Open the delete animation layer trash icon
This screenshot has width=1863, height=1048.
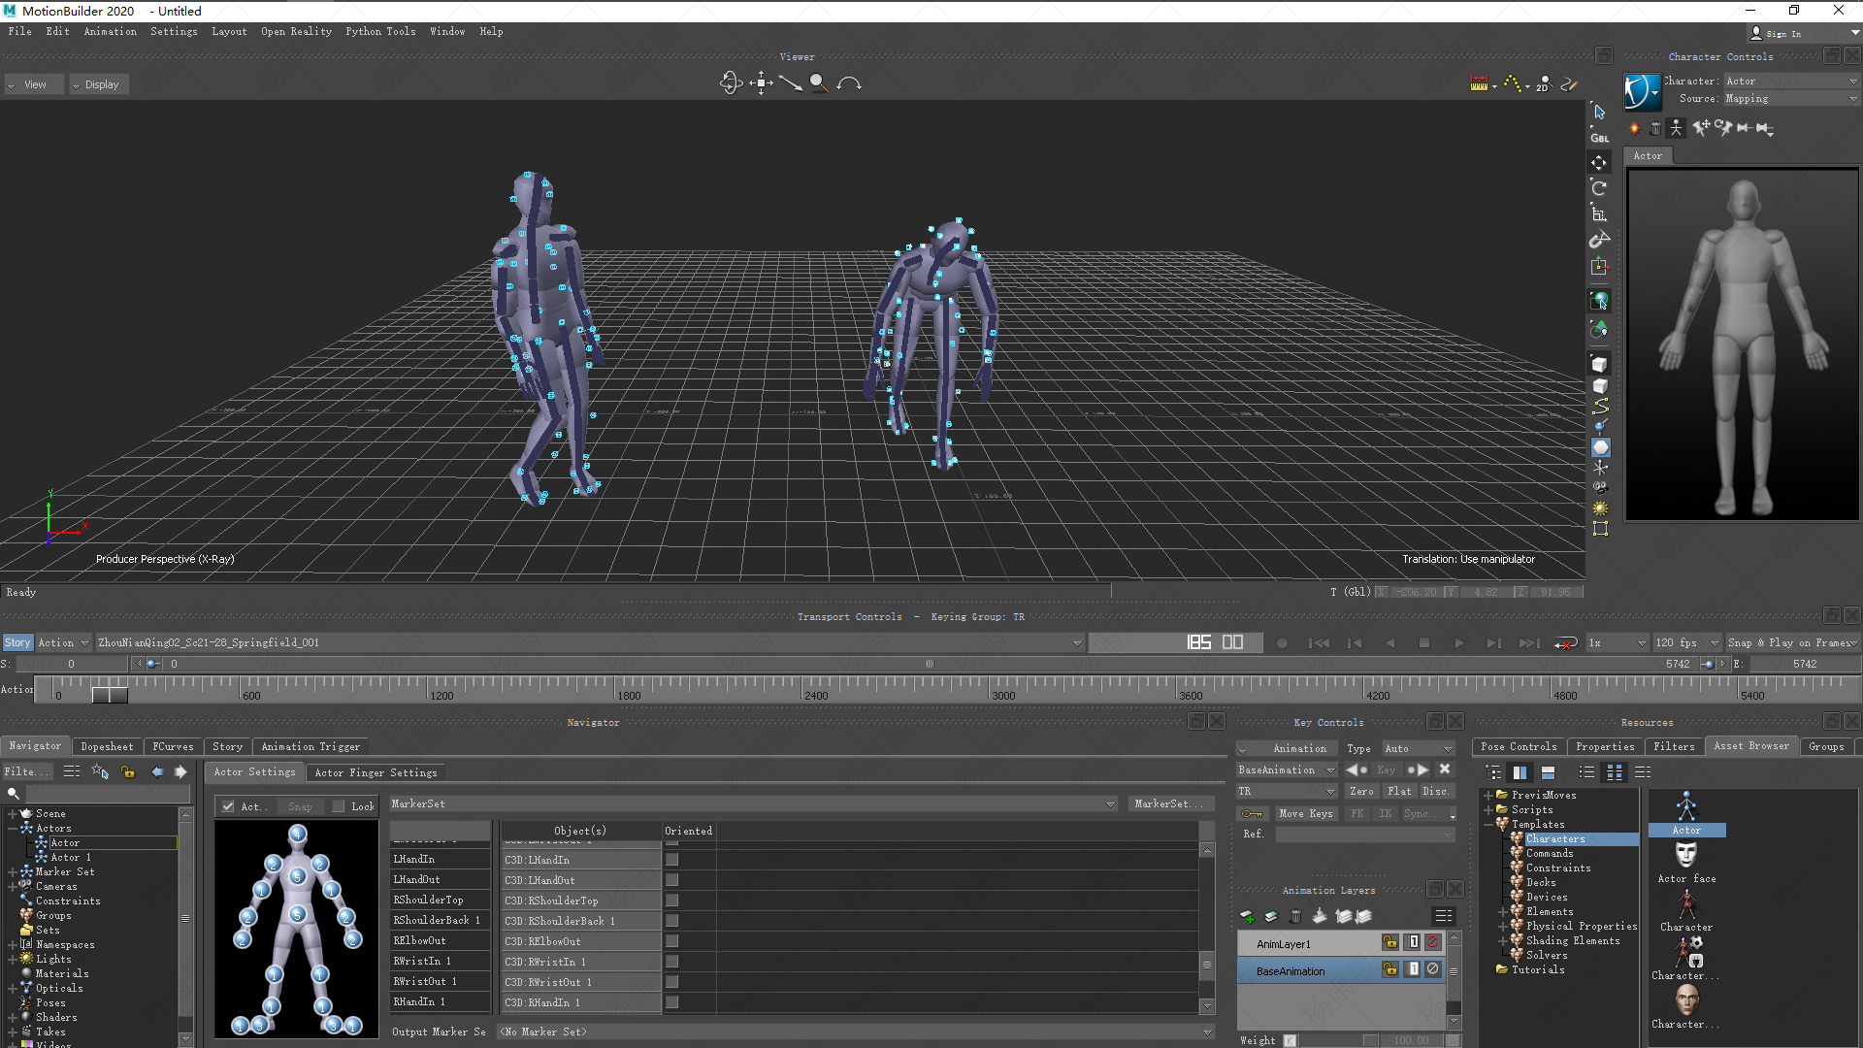(1296, 916)
